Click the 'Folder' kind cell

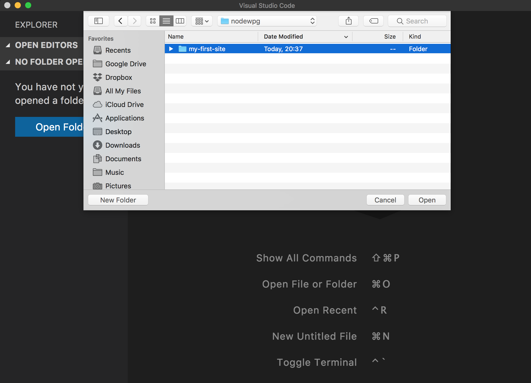(x=418, y=49)
